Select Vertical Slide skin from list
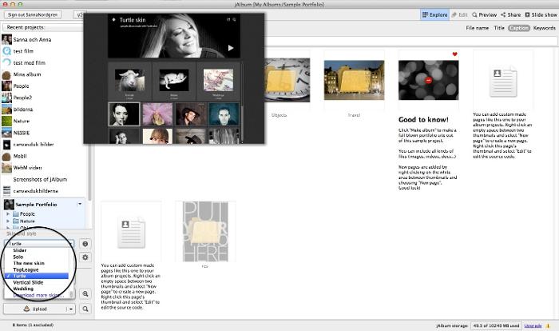 30,282
